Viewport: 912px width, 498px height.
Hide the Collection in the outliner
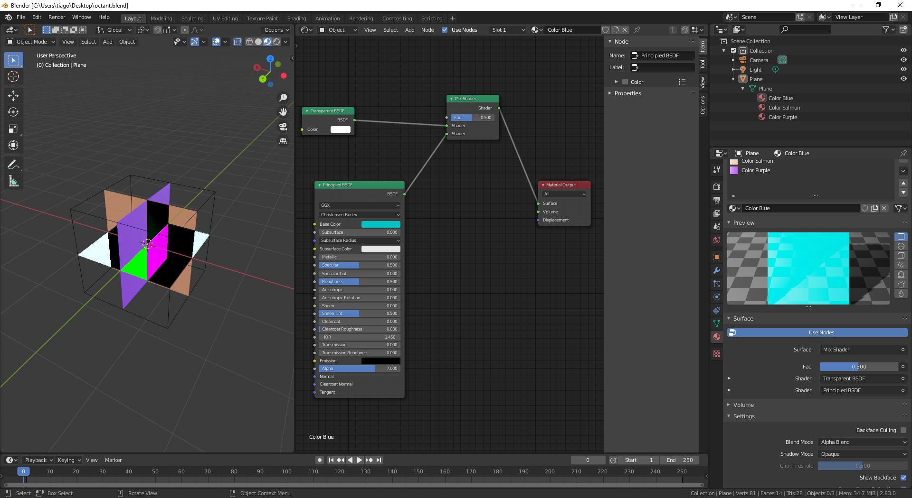(903, 51)
